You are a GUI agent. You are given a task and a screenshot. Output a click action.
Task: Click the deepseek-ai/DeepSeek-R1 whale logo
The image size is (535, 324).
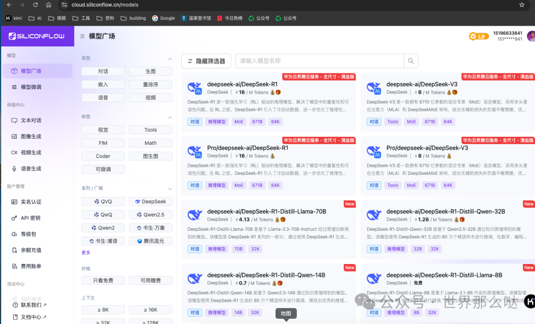(195, 88)
